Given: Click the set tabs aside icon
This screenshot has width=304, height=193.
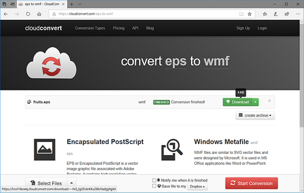Looking at the screenshot, I should click(x=13, y=4).
